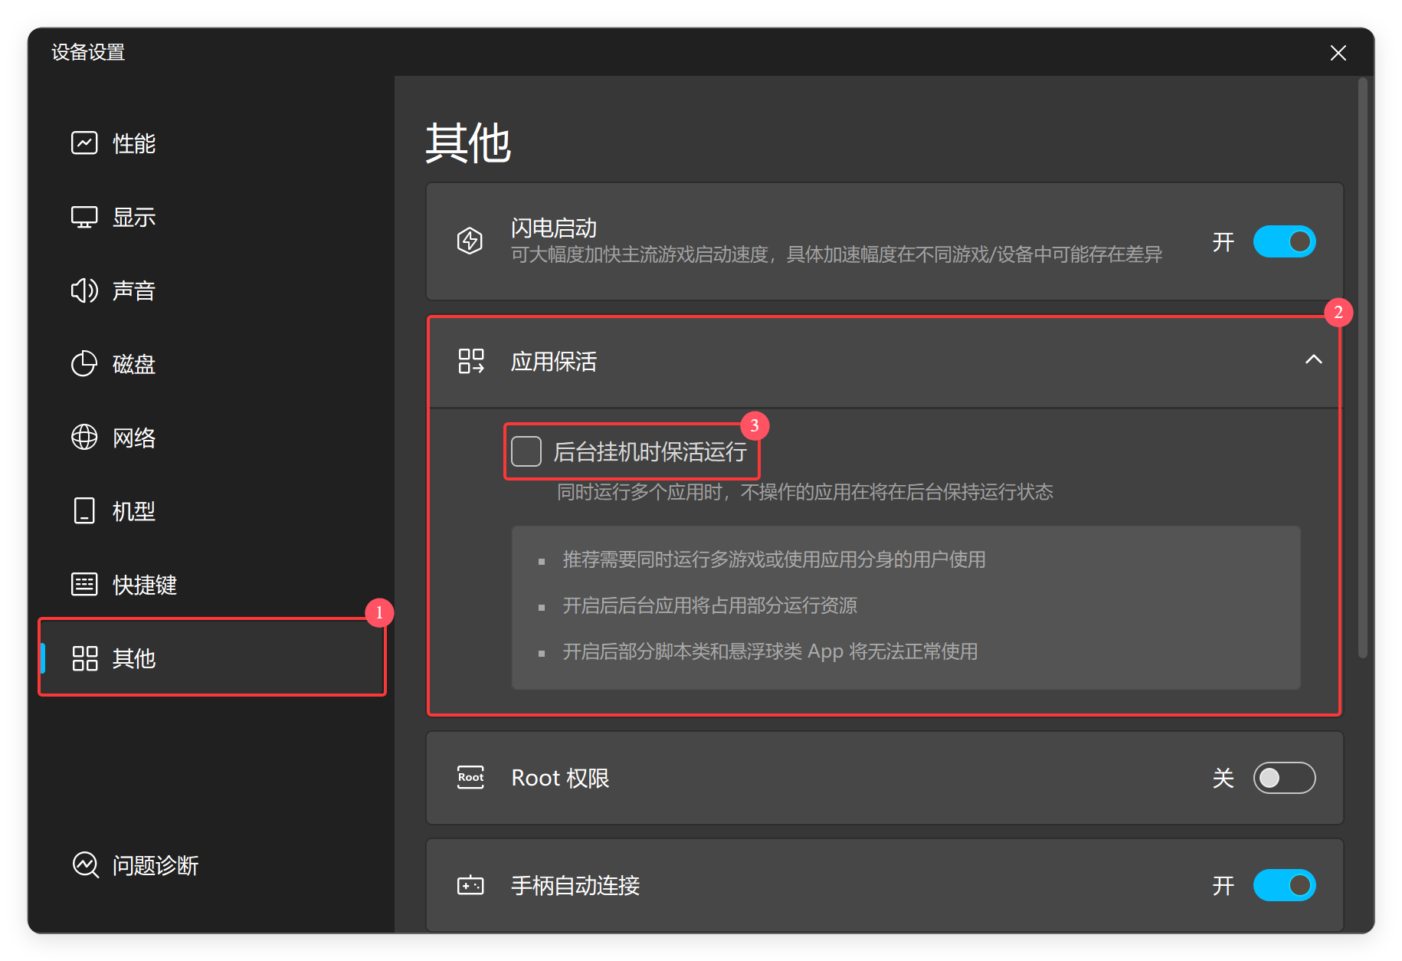Click the 快捷键 keyboard icon
Screen dimensions: 1402x961
coord(84,585)
